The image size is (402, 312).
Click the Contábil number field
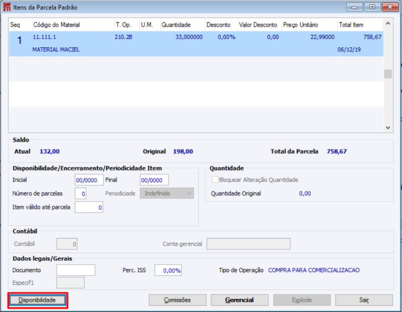pyautogui.click(x=67, y=244)
